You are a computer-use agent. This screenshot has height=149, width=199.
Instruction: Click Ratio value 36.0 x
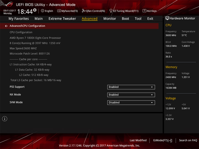click(169, 57)
